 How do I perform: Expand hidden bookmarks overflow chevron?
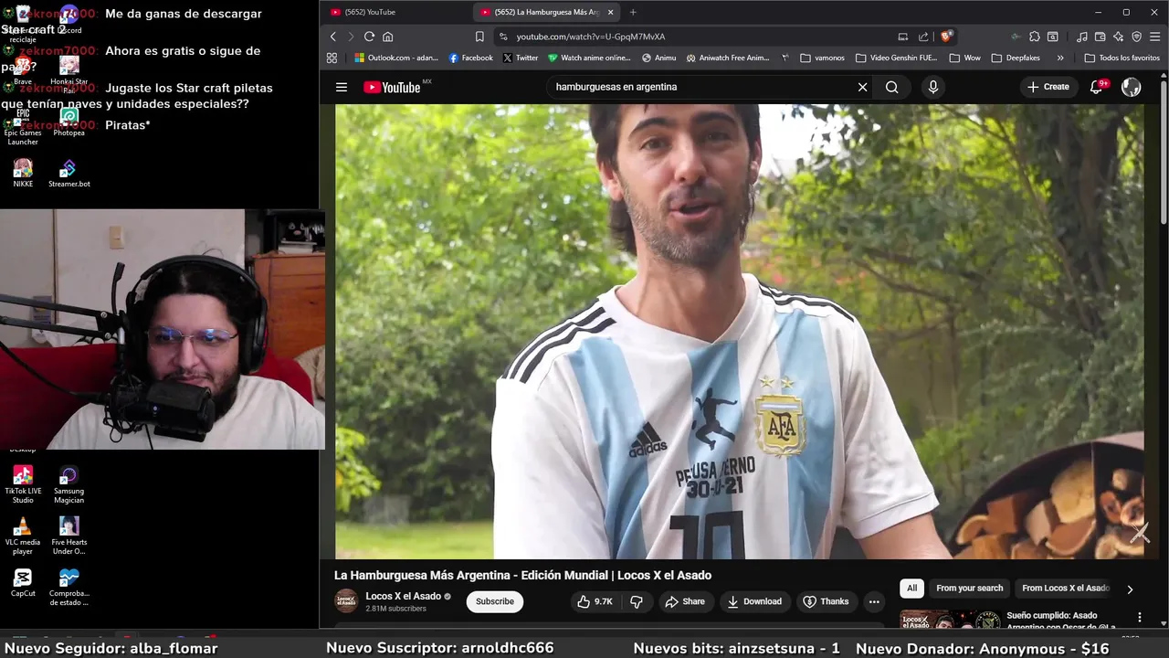tap(1060, 58)
